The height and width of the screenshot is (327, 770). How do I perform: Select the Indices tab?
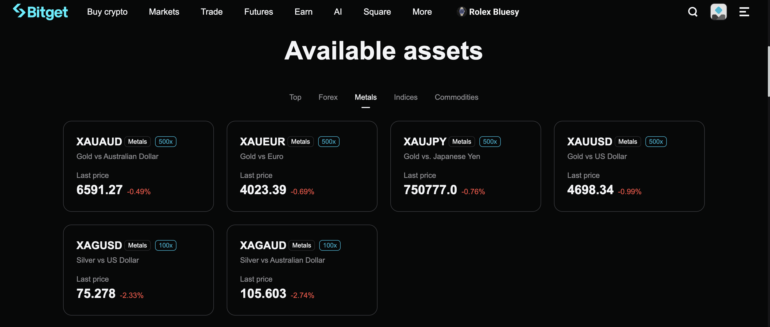(405, 97)
